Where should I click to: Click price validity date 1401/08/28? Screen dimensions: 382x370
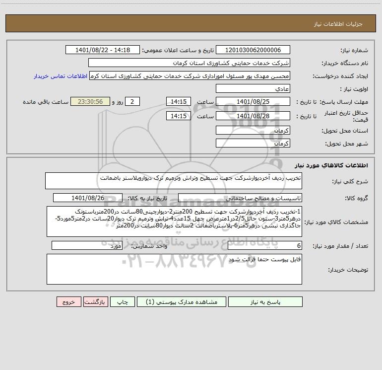click(x=253, y=116)
